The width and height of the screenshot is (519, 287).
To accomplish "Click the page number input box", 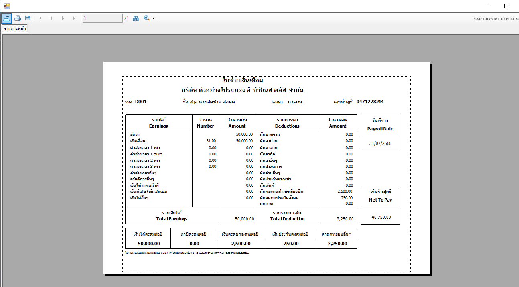I will click(x=102, y=18).
